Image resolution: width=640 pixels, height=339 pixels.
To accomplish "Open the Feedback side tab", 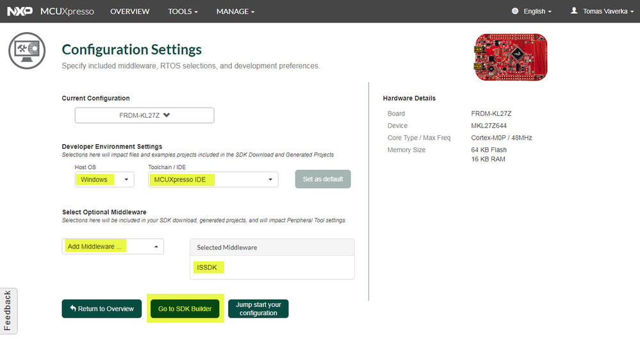I will (x=8, y=311).
